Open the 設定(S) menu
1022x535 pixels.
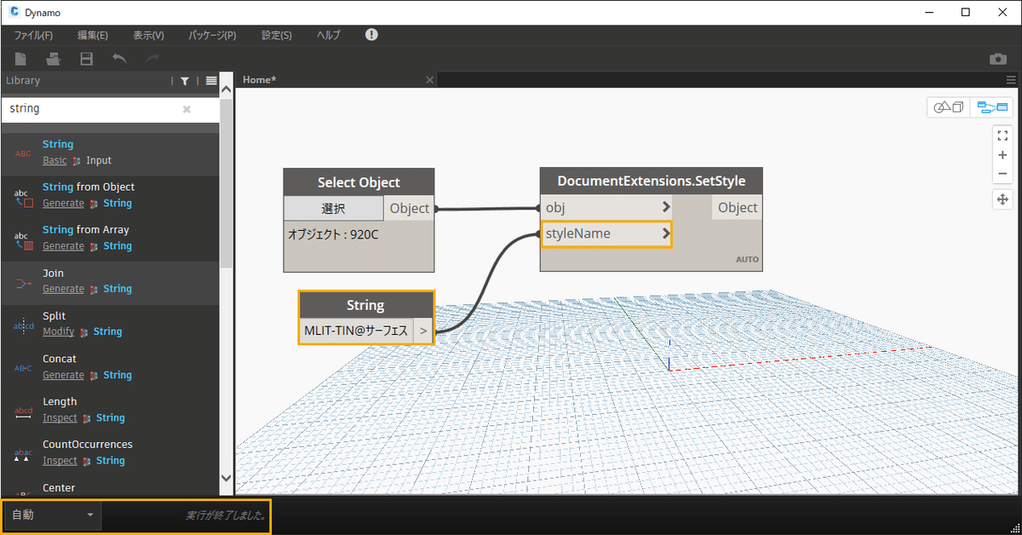click(x=277, y=36)
